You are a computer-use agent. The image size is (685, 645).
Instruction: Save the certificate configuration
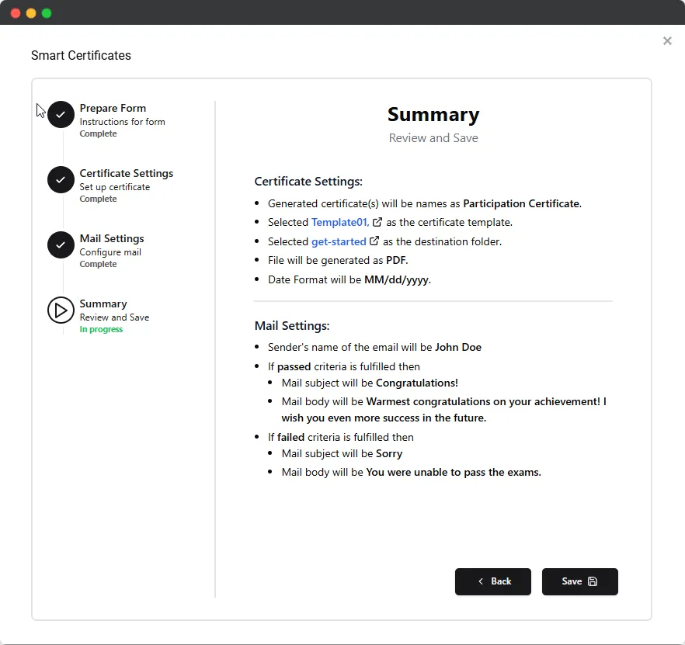579,581
